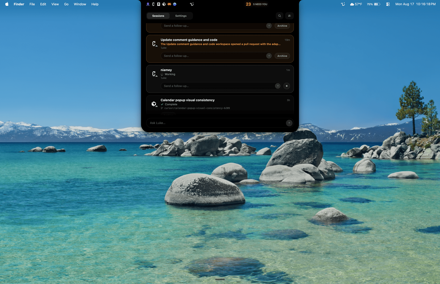This screenshot has width=440, height=284.
Task: Focus the Ask Luke input field
Action: (217, 123)
